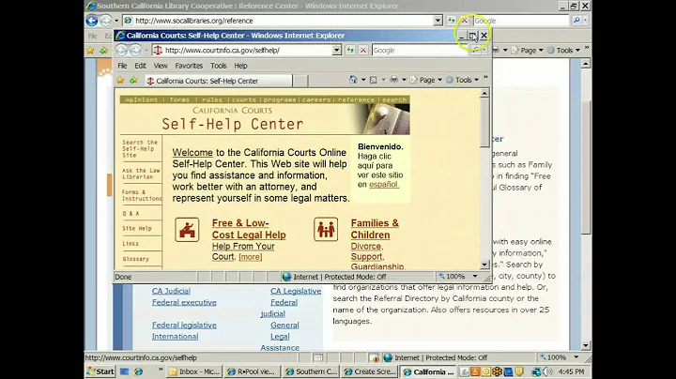Viewport: 676px width, 379px height.
Task: Click Federal executive link in Southern California Library window
Action: [184, 302]
